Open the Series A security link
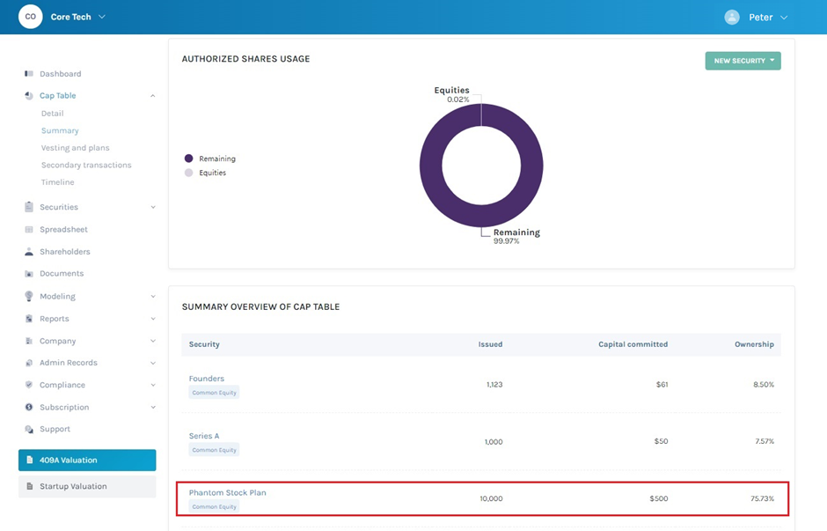The height and width of the screenshot is (531, 827). (x=204, y=436)
